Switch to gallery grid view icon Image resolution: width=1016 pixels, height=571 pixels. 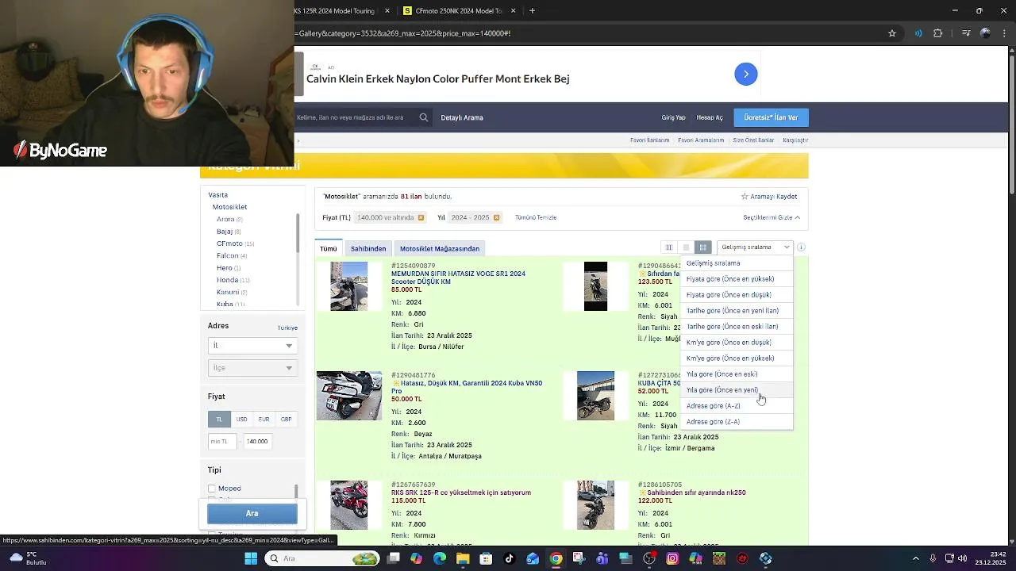click(x=702, y=247)
